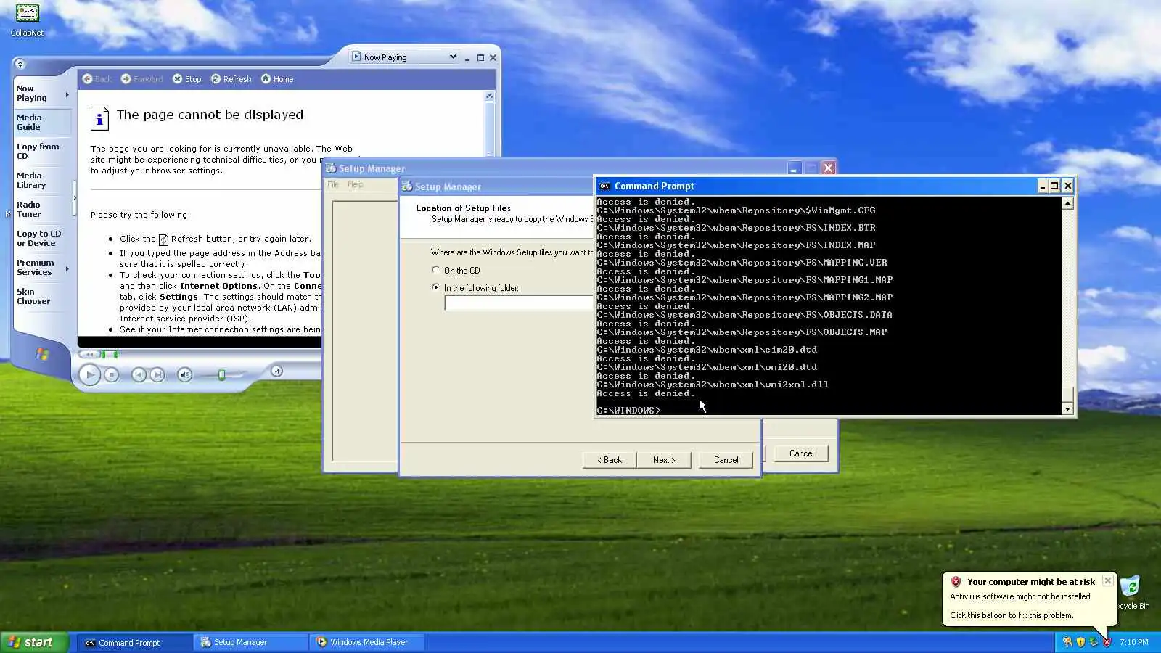The height and width of the screenshot is (653, 1161).
Task: Click Forward in the Media Guide toolbar
Action: 141,79
